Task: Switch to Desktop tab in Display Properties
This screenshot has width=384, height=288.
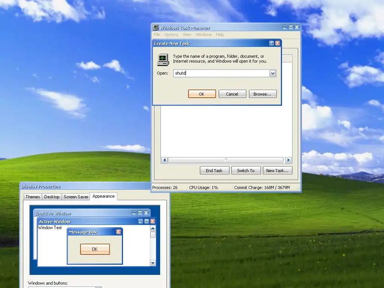Action: (52, 197)
